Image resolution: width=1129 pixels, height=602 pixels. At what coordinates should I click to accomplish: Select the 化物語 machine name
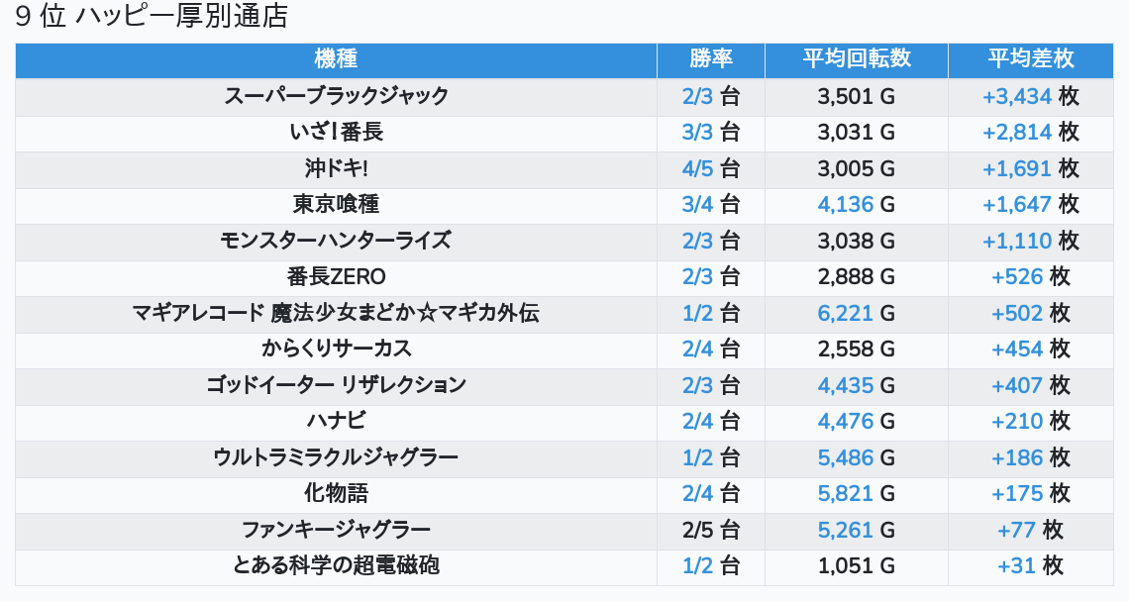(336, 493)
